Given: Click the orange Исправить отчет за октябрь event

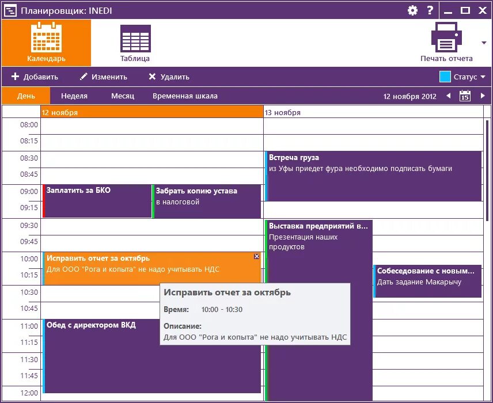Looking at the screenshot, I should coord(152,268).
